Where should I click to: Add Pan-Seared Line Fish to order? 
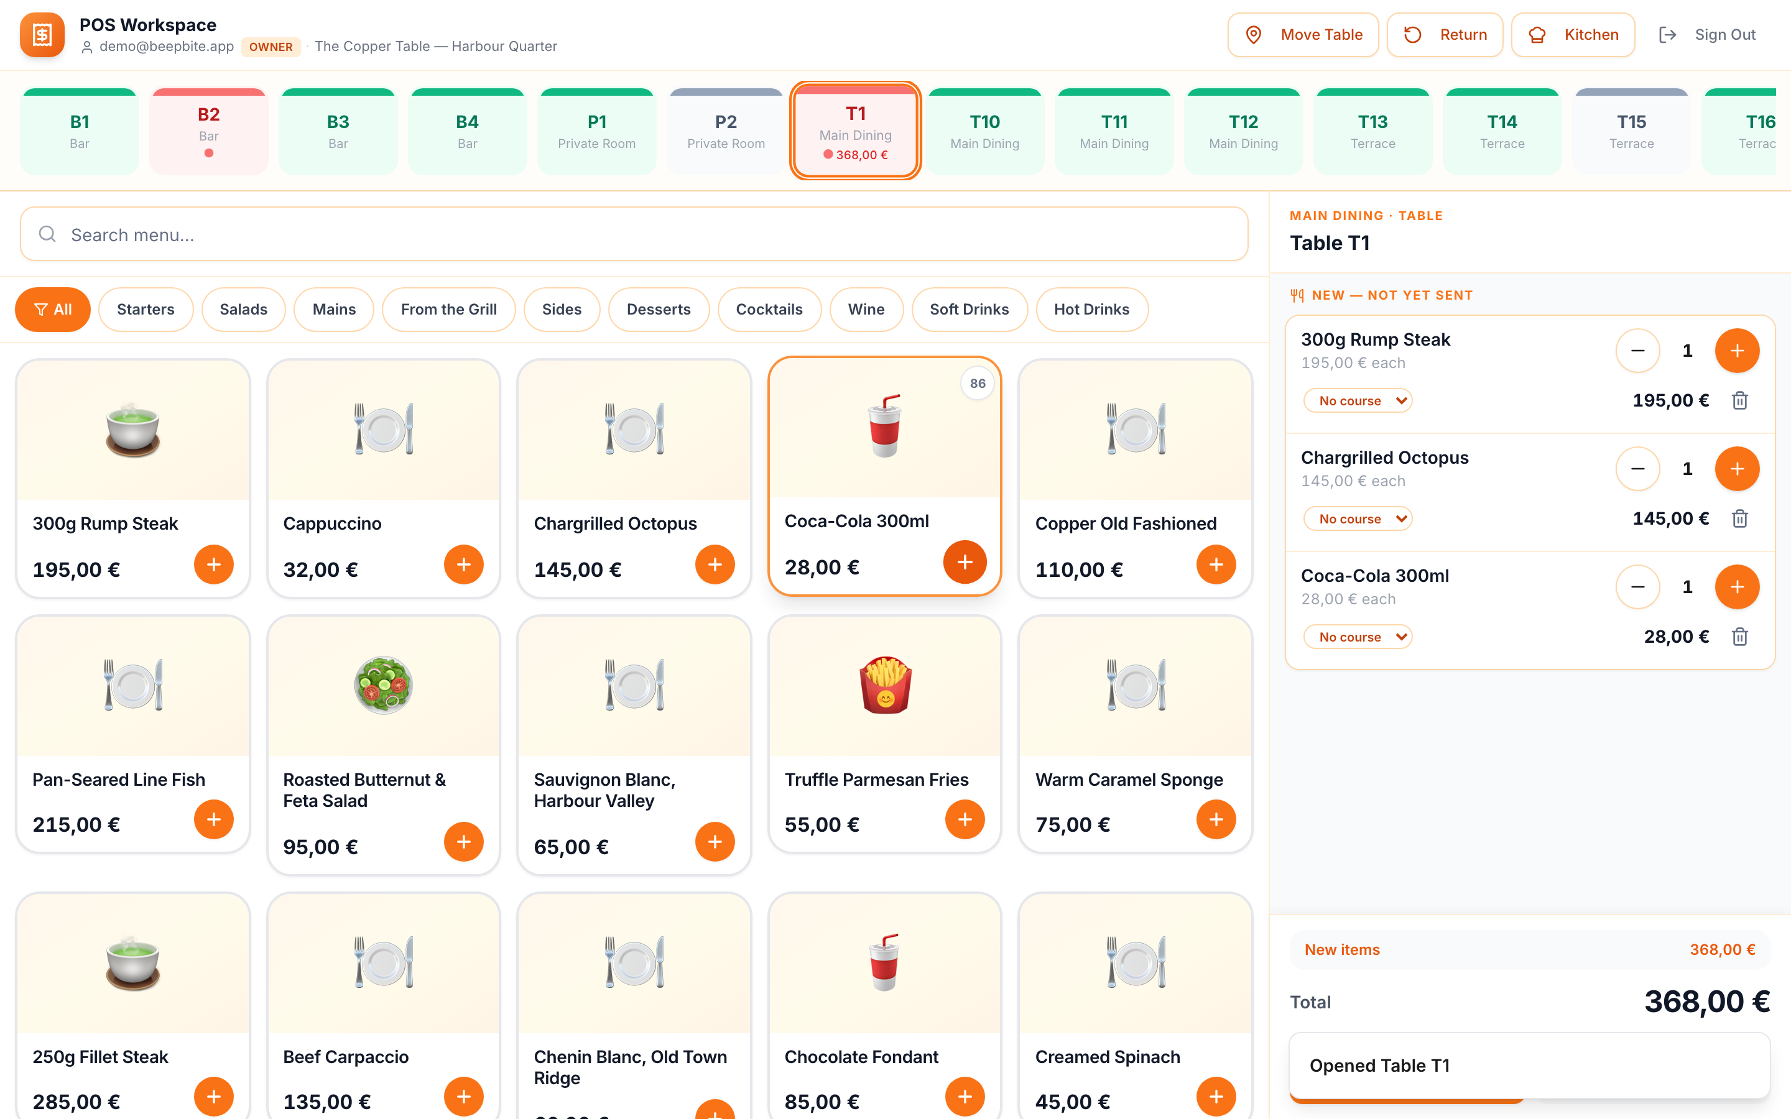tap(214, 819)
